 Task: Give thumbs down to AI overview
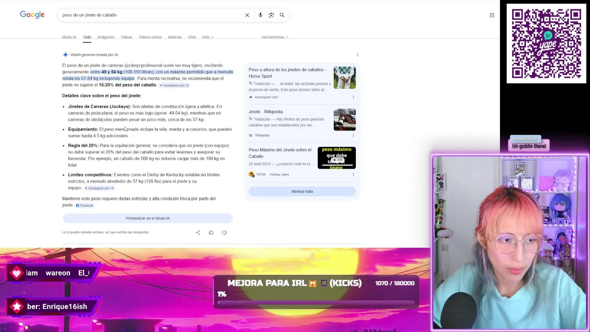(x=224, y=232)
